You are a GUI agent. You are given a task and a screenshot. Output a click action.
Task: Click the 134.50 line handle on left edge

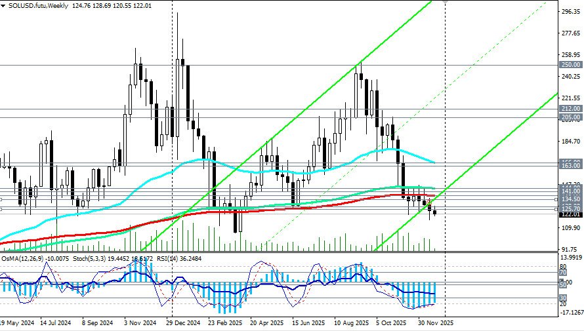(x=2, y=199)
